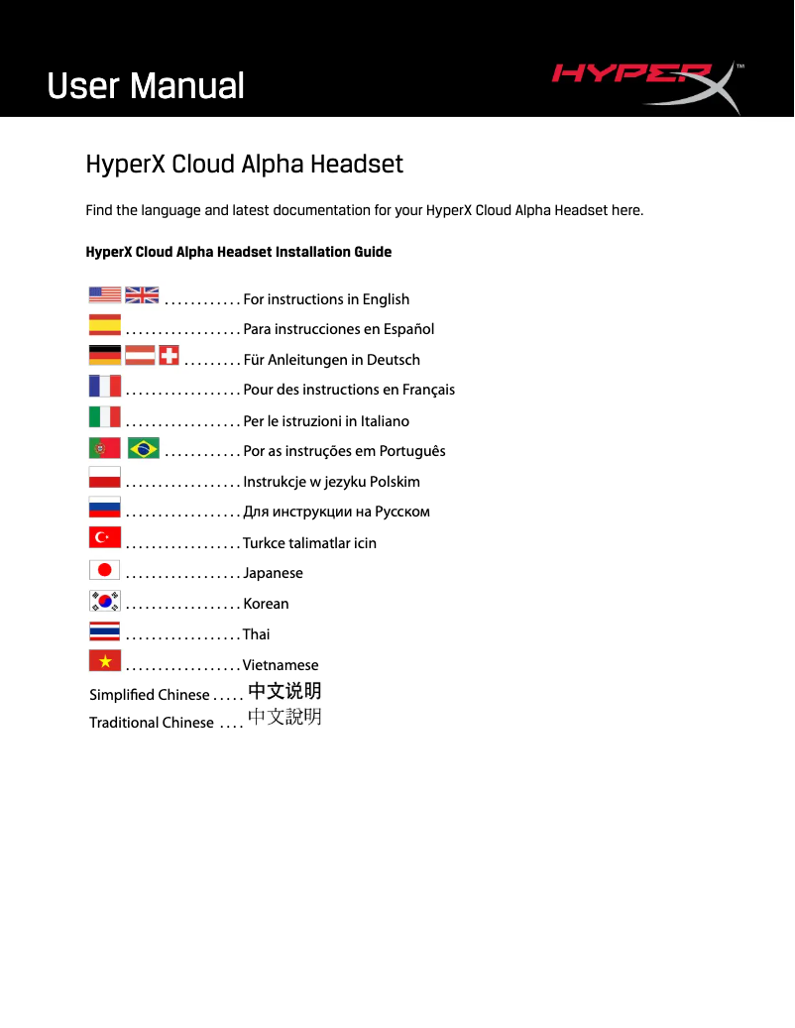The image size is (795, 1028).
Task: Click the Japanese flag icon
Action: (x=104, y=568)
